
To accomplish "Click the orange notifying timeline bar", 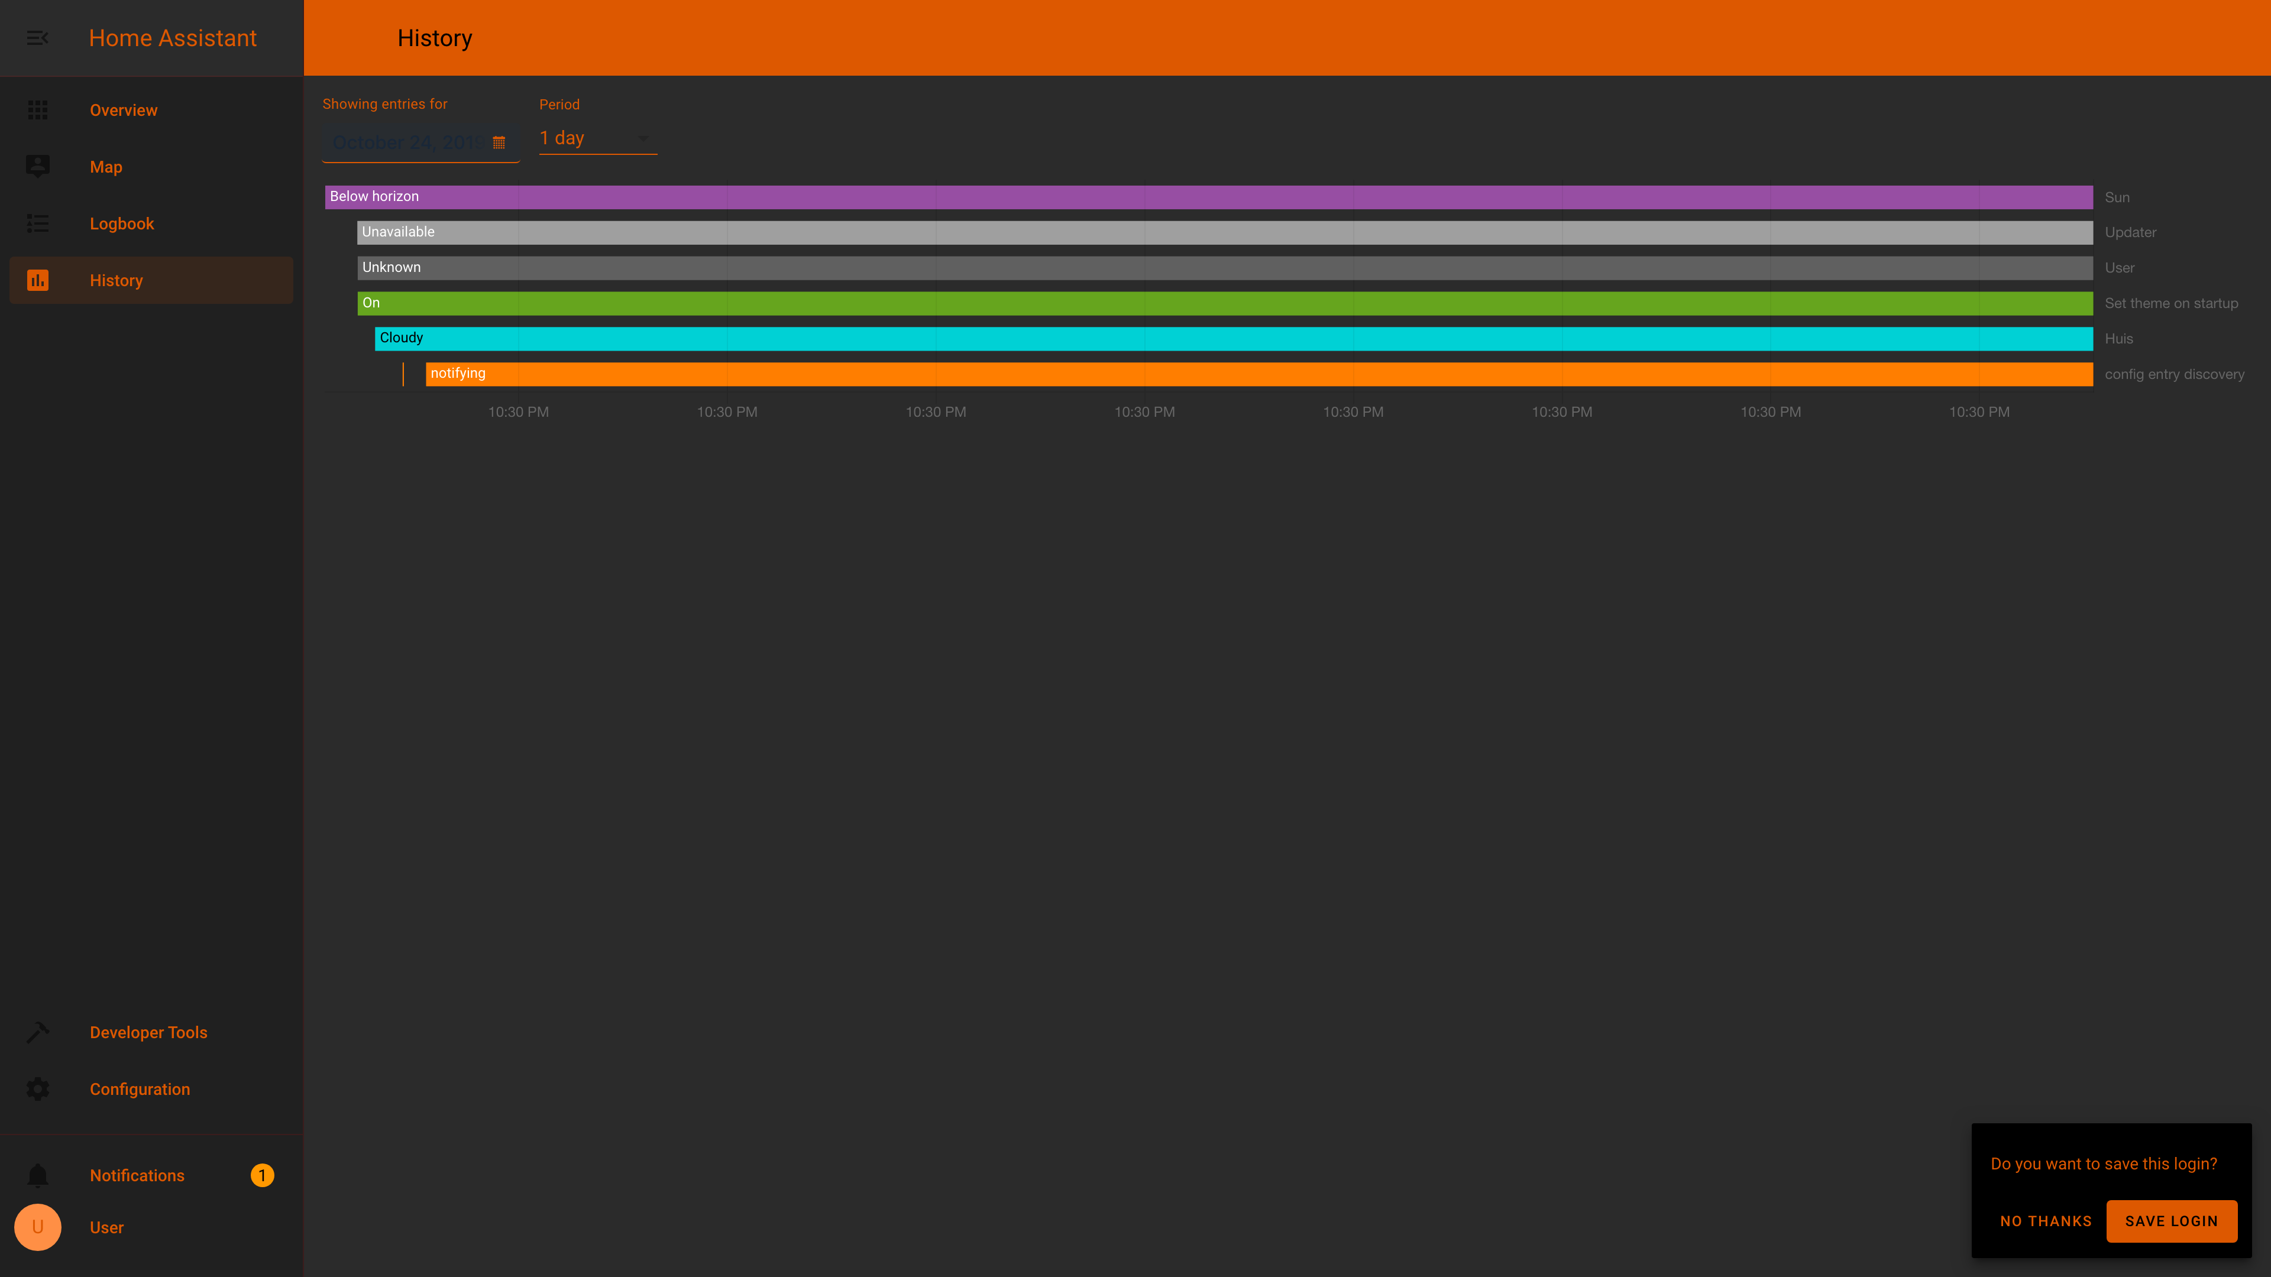I will 1258,374.
